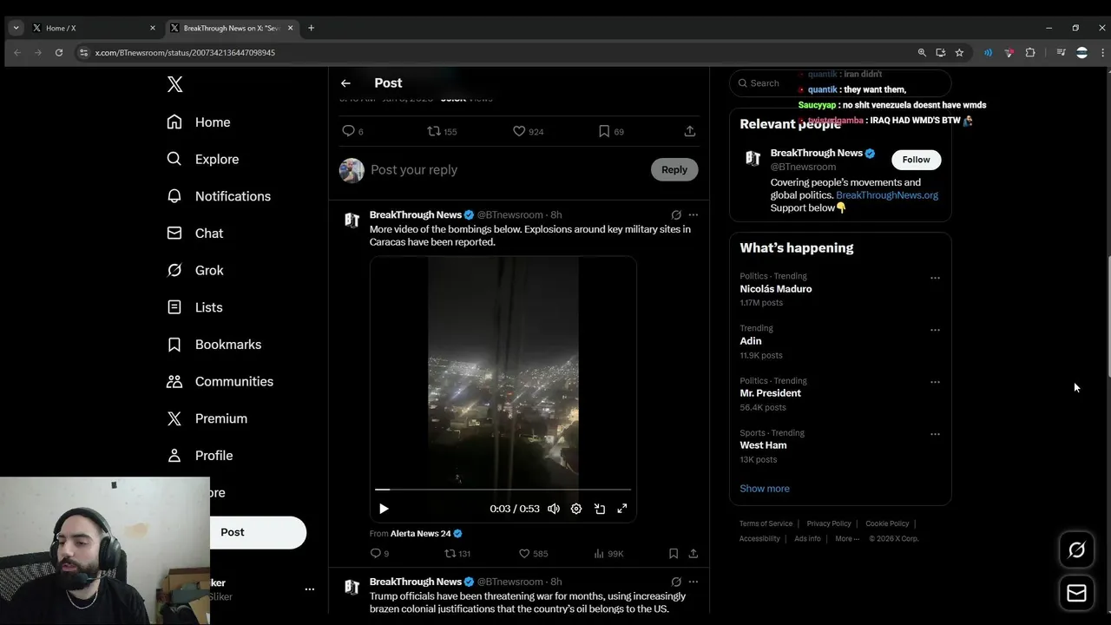Open more options on Trump officials post
Screen dimensions: 1111x625
click(693, 582)
